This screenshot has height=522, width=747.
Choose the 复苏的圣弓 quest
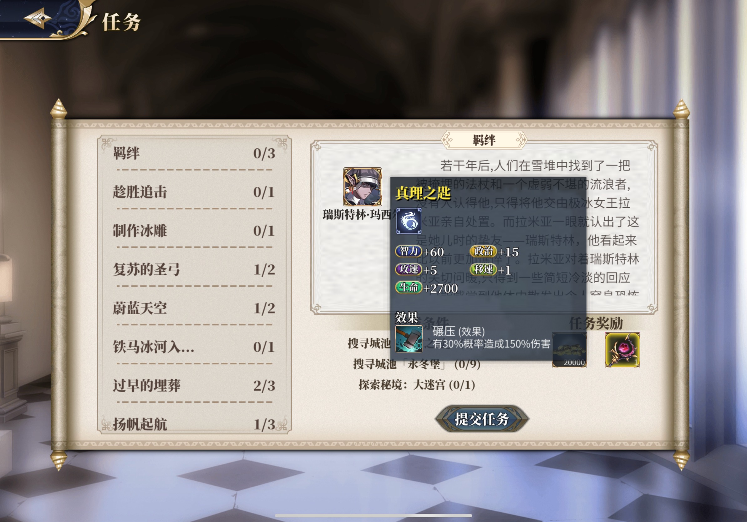pos(194,269)
